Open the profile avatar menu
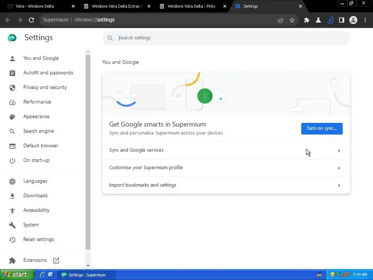 [x=353, y=20]
